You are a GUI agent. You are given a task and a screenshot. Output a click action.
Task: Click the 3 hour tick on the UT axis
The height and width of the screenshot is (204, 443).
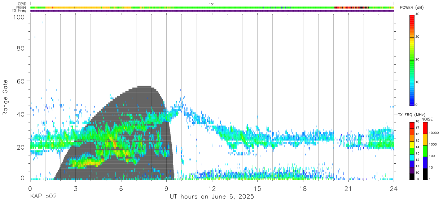point(75,189)
